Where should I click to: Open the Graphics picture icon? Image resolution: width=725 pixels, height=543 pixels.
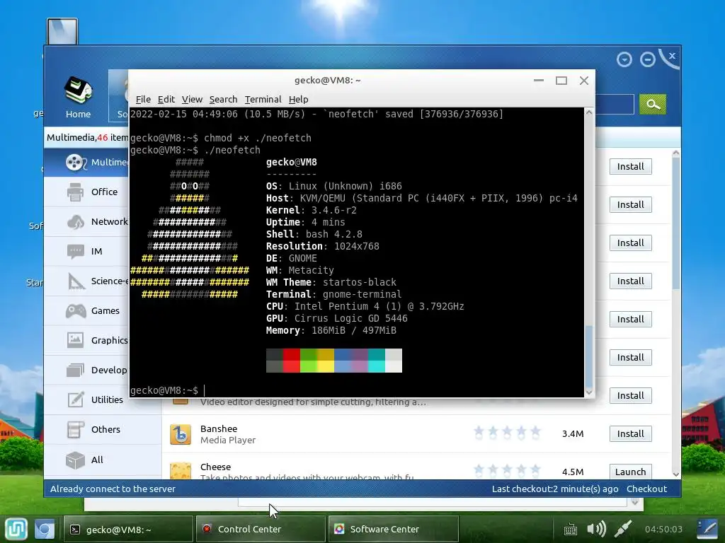[75, 340]
